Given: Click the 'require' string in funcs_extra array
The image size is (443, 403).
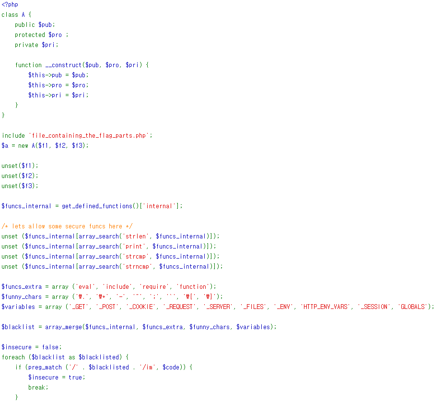Looking at the screenshot, I should pyautogui.click(x=154, y=287).
